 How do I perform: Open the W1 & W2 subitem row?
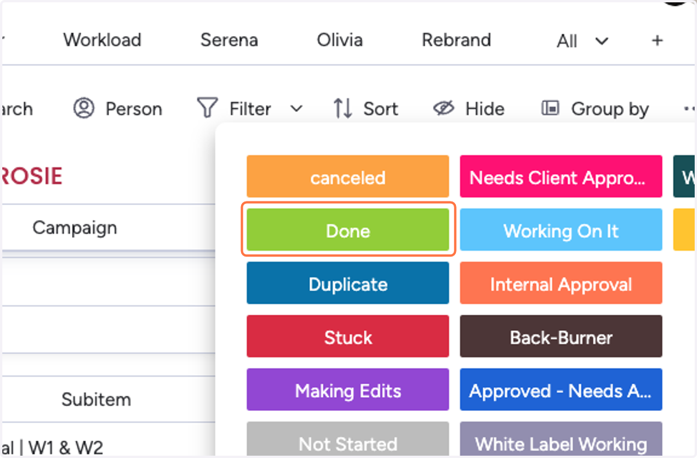coord(52,447)
